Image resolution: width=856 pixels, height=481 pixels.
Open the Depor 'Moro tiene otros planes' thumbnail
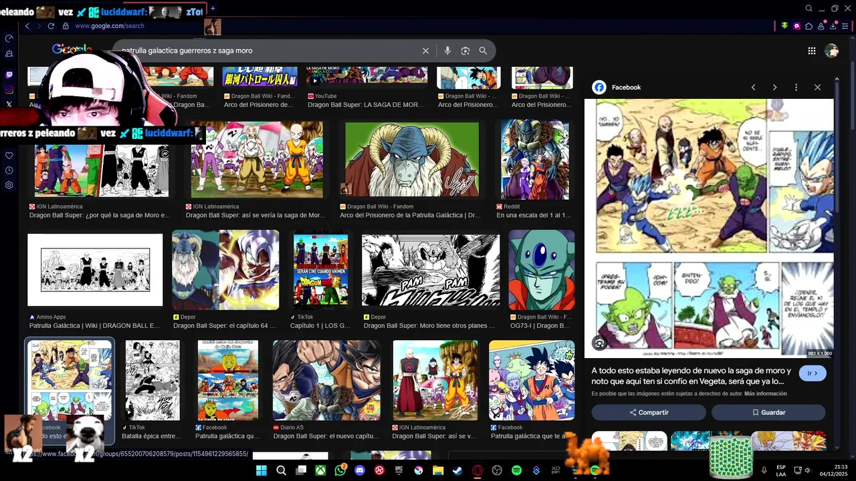coord(431,270)
